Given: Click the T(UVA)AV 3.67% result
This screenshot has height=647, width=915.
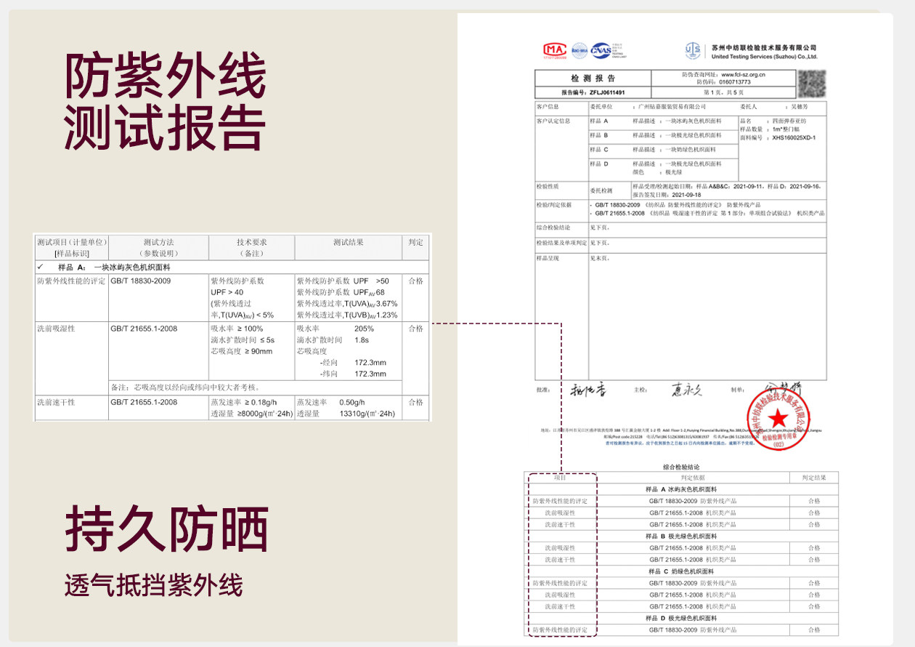Looking at the screenshot, I should 347,304.
